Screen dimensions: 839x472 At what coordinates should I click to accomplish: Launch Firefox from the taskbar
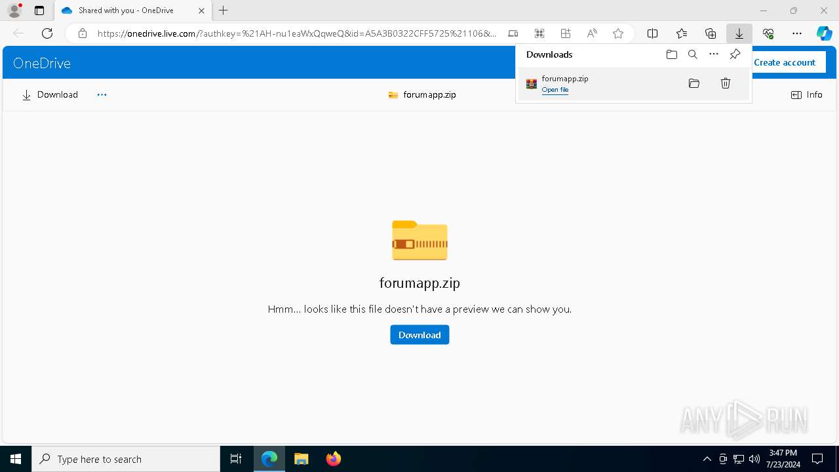pyautogui.click(x=333, y=459)
